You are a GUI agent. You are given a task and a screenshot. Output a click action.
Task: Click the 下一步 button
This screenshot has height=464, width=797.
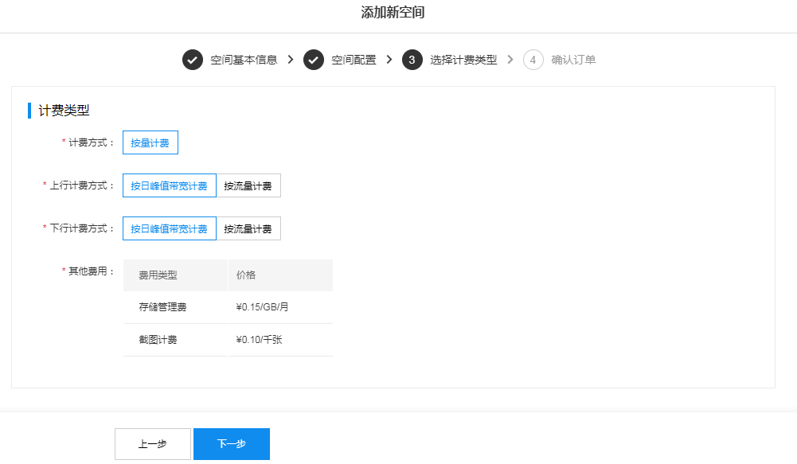point(232,444)
